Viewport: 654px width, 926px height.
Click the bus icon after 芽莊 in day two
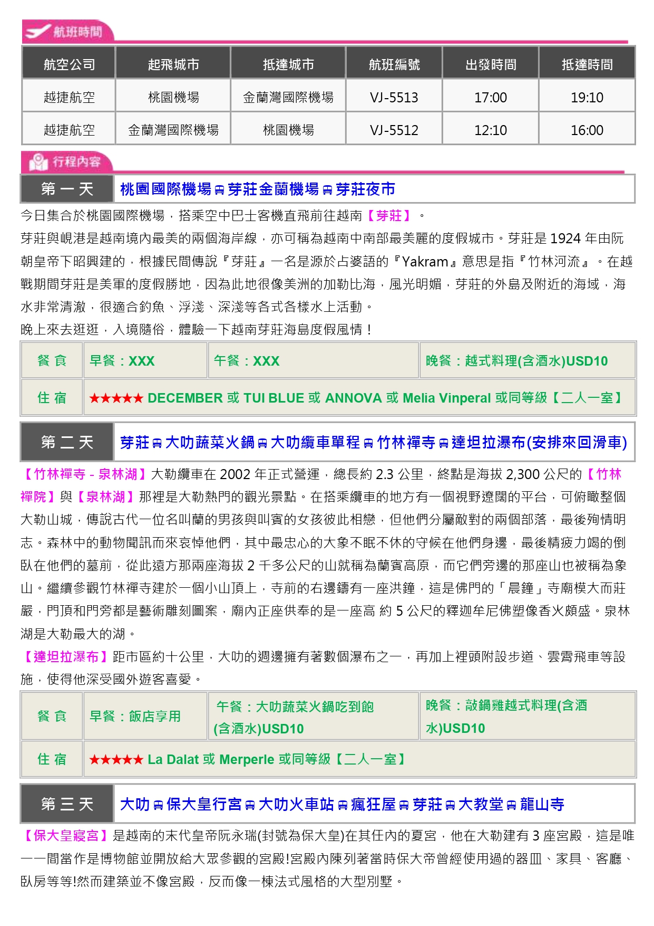point(157,443)
